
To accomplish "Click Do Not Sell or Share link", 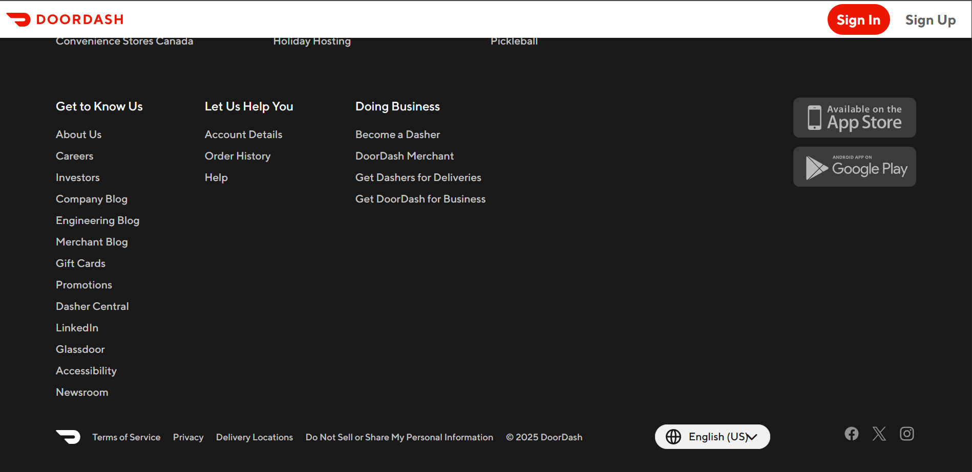I will (x=399, y=437).
